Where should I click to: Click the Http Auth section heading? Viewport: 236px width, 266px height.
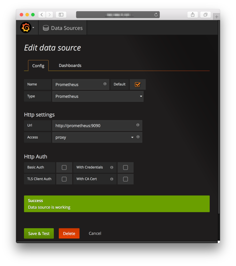point(35,157)
